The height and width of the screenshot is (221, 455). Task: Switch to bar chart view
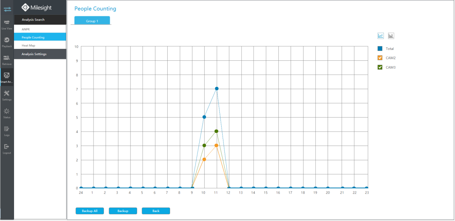click(x=391, y=36)
